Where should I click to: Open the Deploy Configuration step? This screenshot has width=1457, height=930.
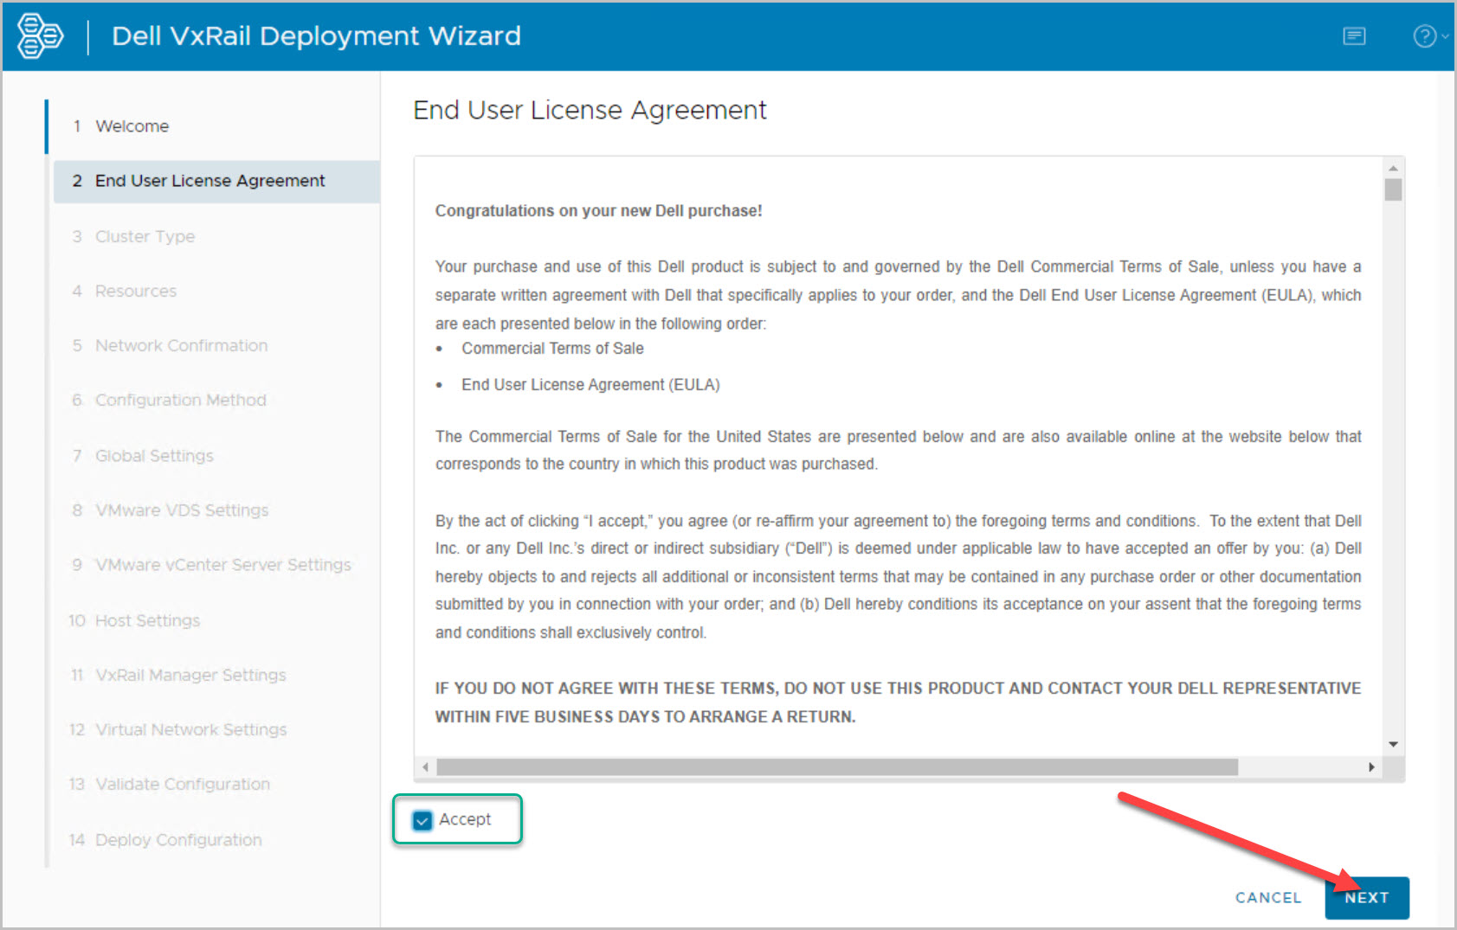[x=178, y=840]
